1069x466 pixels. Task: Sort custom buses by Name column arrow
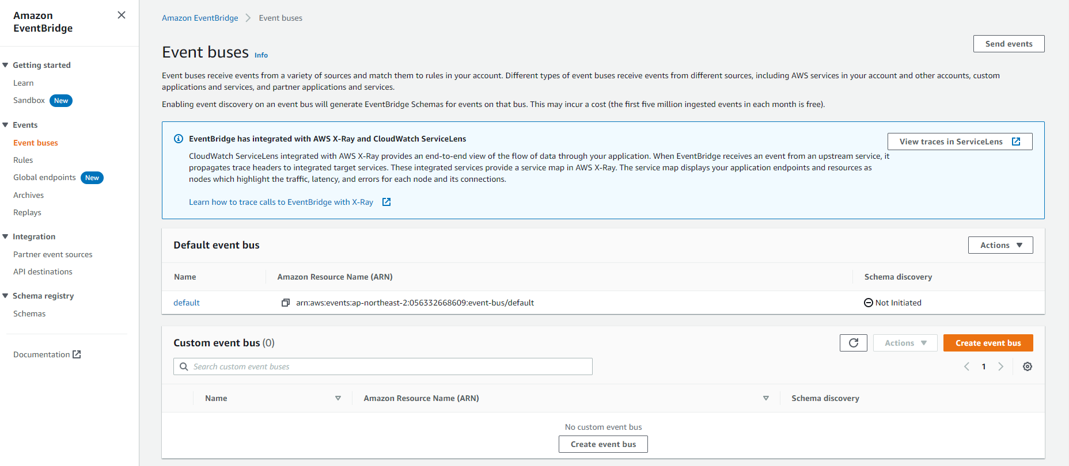coord(338,398)
